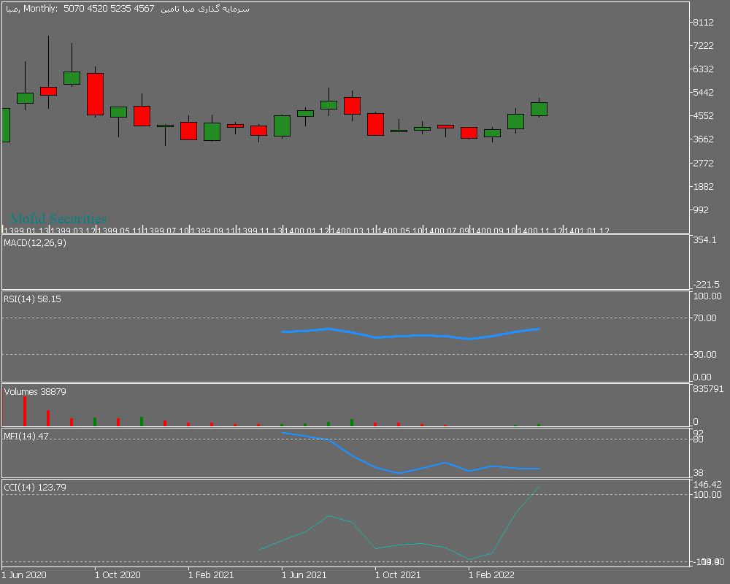This screenshot has width=730, height=584.
Task: Click the 30.00 RSI level label
Action: [x=705, y=354]
